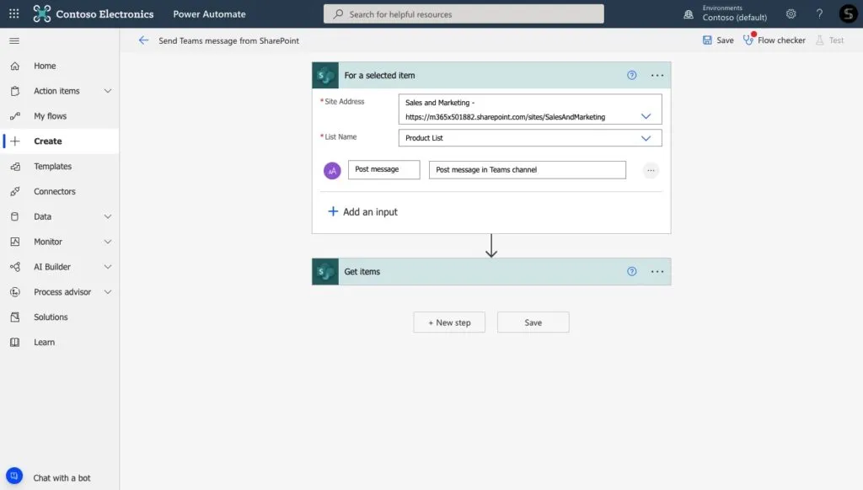Select Templates in the navigation
The height and width of the screenshot is (490, 863).
tap(53, 166)
